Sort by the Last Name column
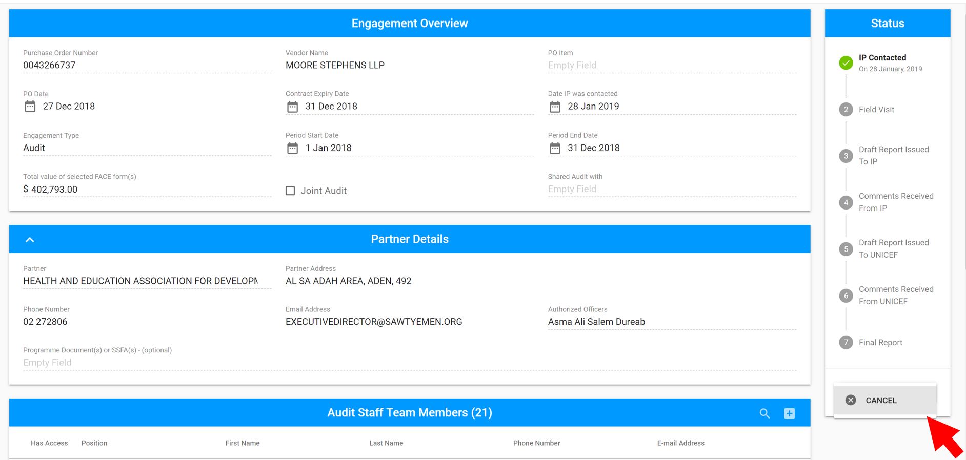966x460 pixels. [x=386, y=443]
